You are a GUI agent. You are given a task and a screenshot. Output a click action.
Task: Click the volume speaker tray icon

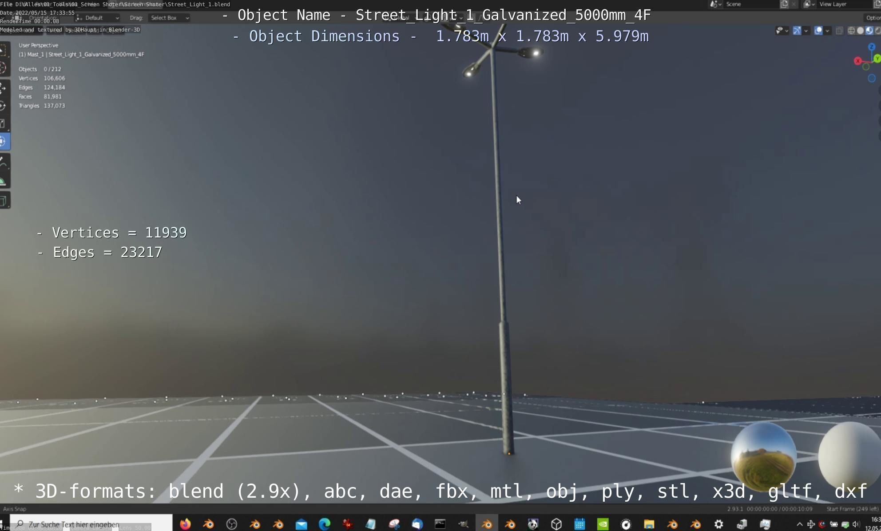pos(856,524)
